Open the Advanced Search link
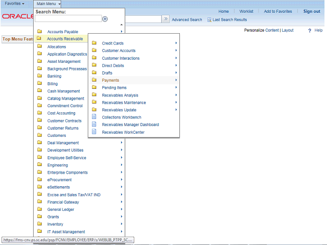The height and width of the screenshot is (245, 327). pyautogui.click(x=186, y=20)
